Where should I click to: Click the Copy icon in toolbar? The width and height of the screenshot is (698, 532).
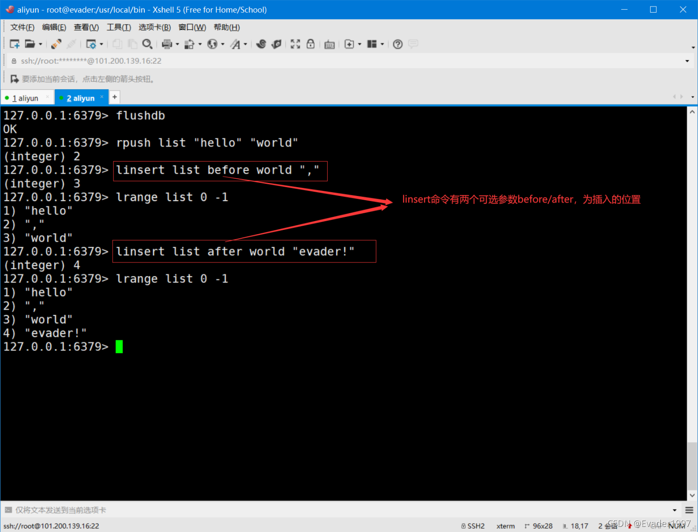click(x=117, y=44)
